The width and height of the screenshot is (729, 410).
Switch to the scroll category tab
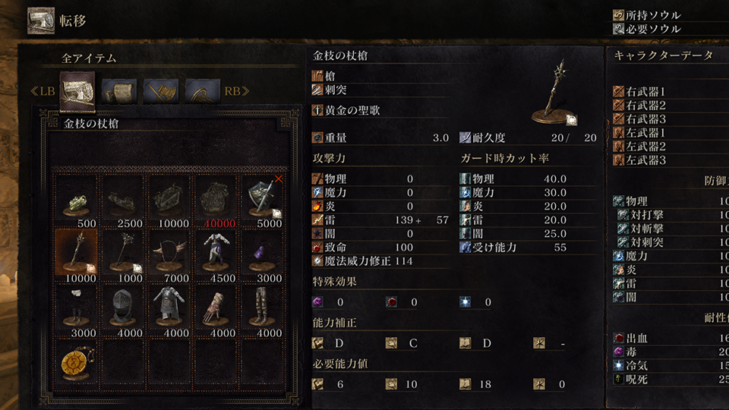tap(119, 92)
